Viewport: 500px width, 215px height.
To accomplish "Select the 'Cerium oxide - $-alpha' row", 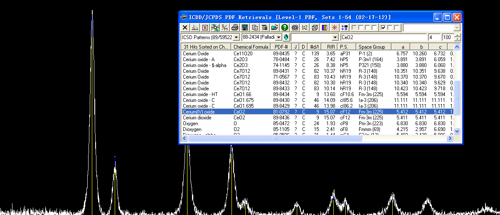I will point(318,65).
